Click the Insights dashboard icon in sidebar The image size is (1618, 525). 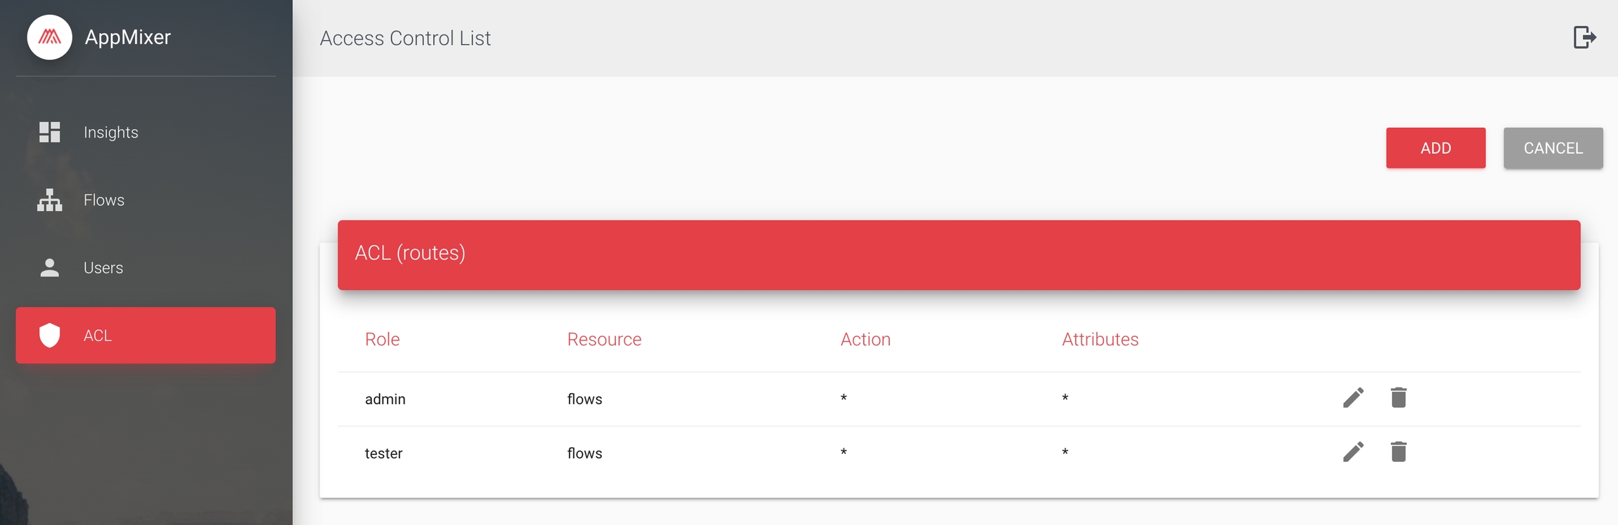pyautogui.click(x=49, y=132)
